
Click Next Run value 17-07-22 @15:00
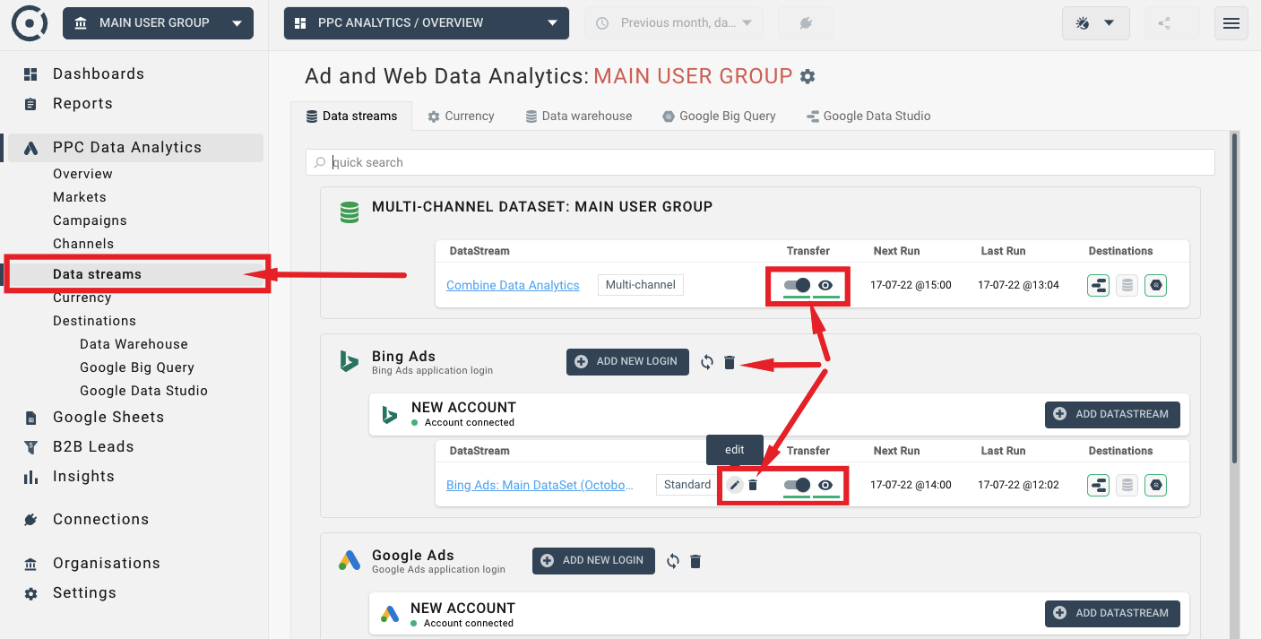(911, 286)
